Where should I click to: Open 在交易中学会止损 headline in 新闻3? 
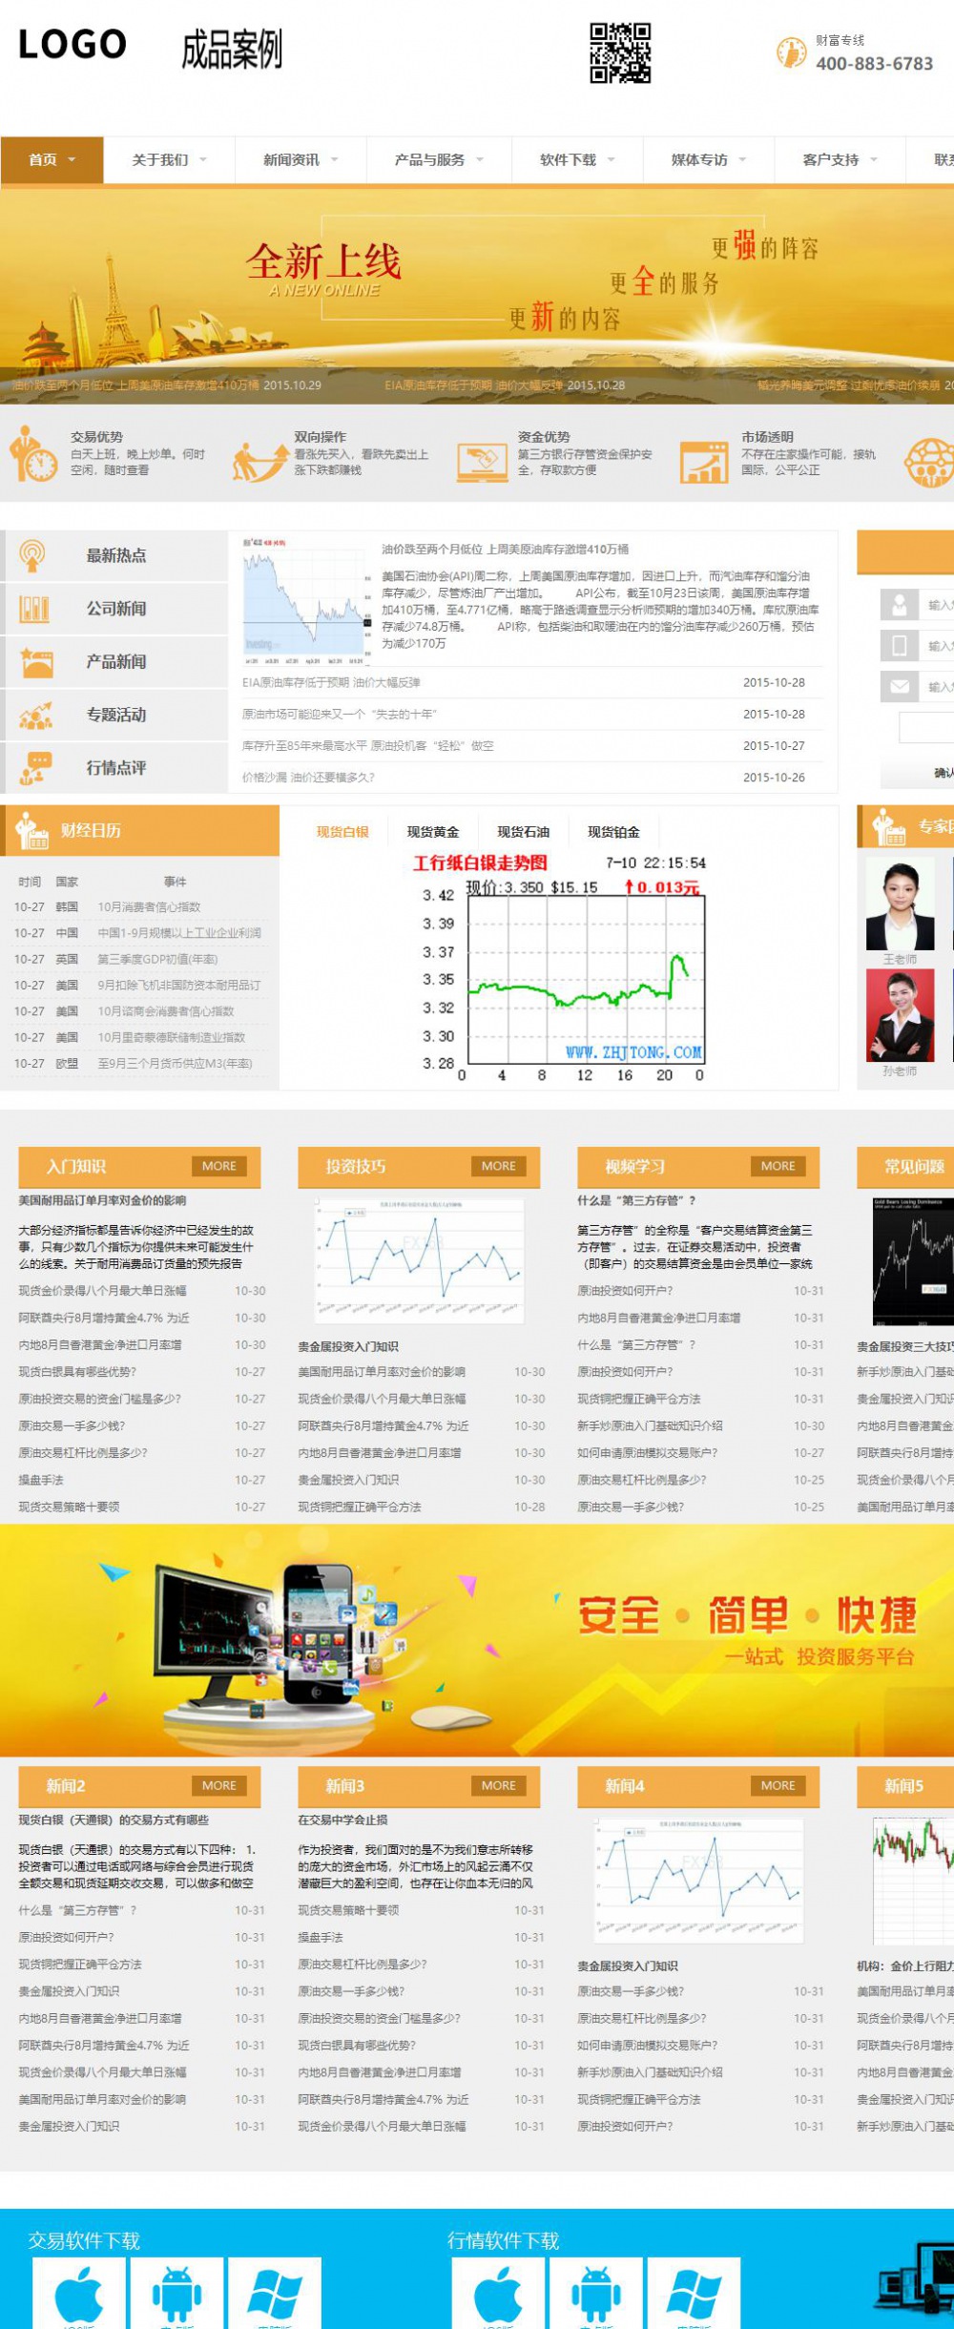[342, 1820]
